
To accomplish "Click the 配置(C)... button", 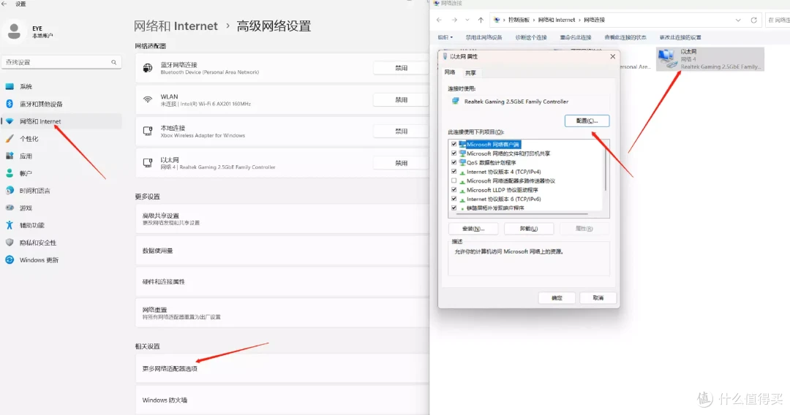I will coord(587,121).
